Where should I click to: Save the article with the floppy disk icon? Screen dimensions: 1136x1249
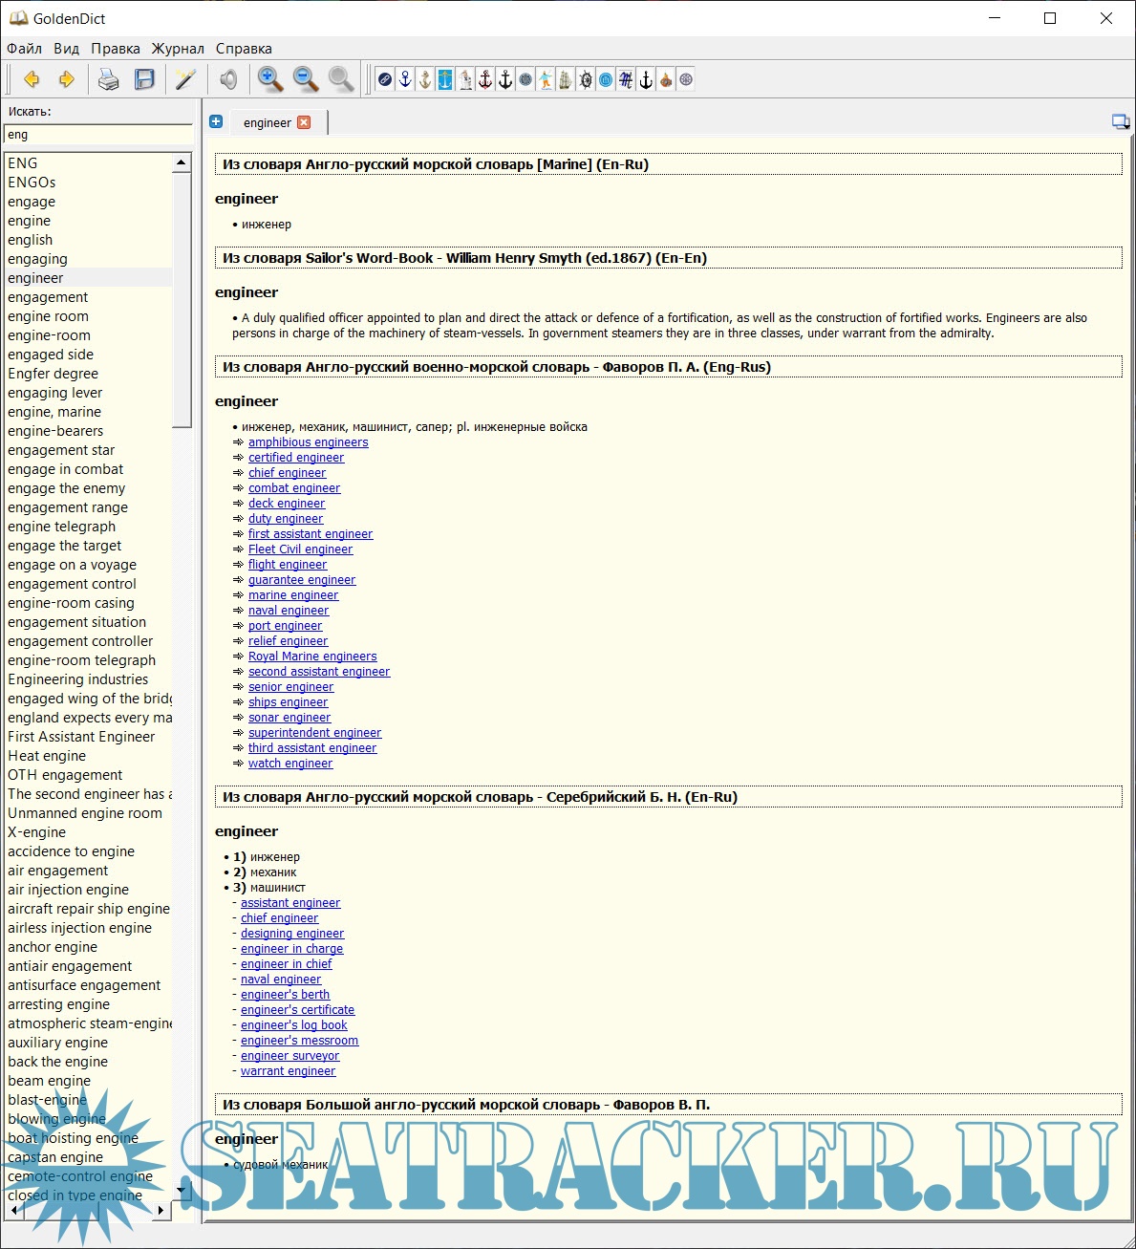[144, 79]
